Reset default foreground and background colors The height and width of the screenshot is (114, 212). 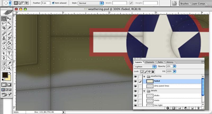point(3,80)
